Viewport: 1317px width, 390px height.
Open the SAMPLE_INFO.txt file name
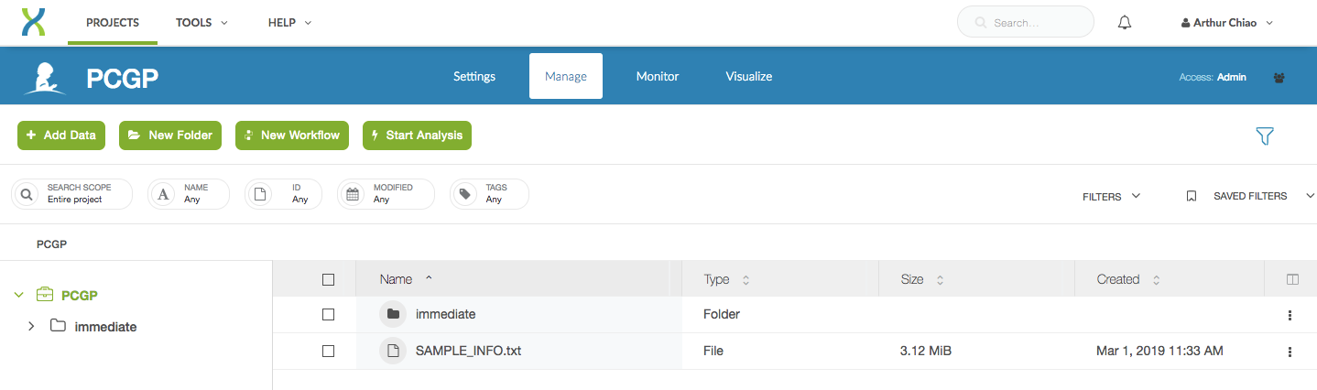point(468,351)
